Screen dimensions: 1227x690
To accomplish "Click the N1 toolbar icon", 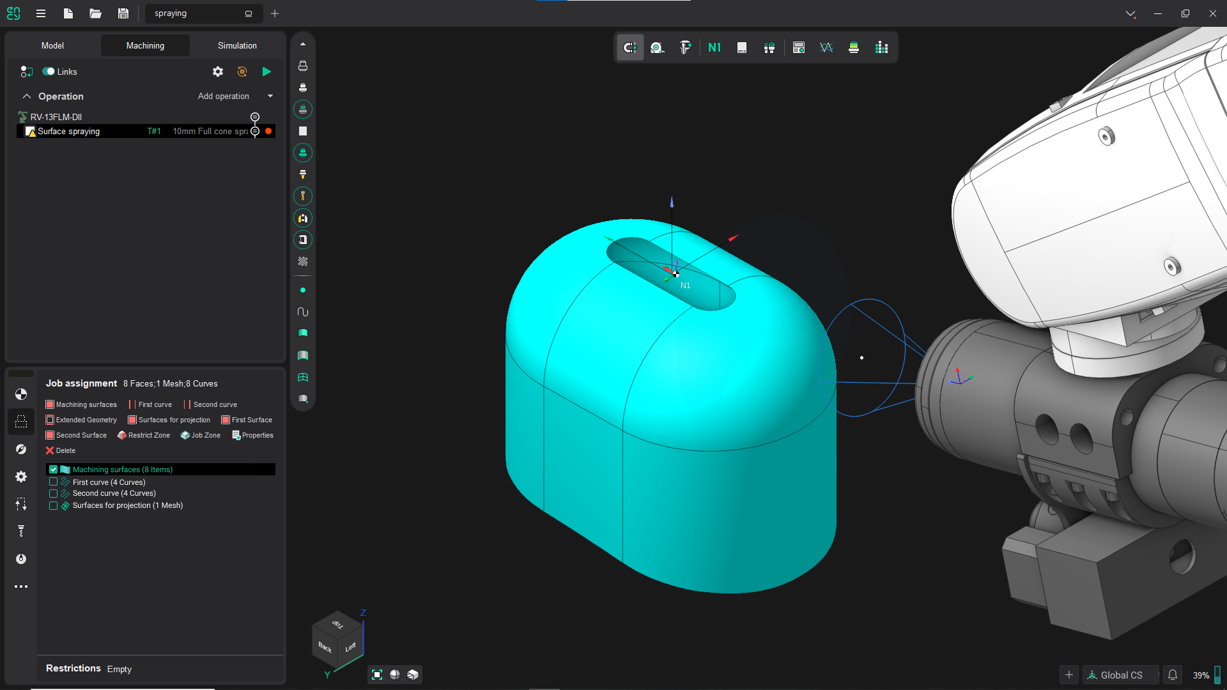I will click(714, 47).
